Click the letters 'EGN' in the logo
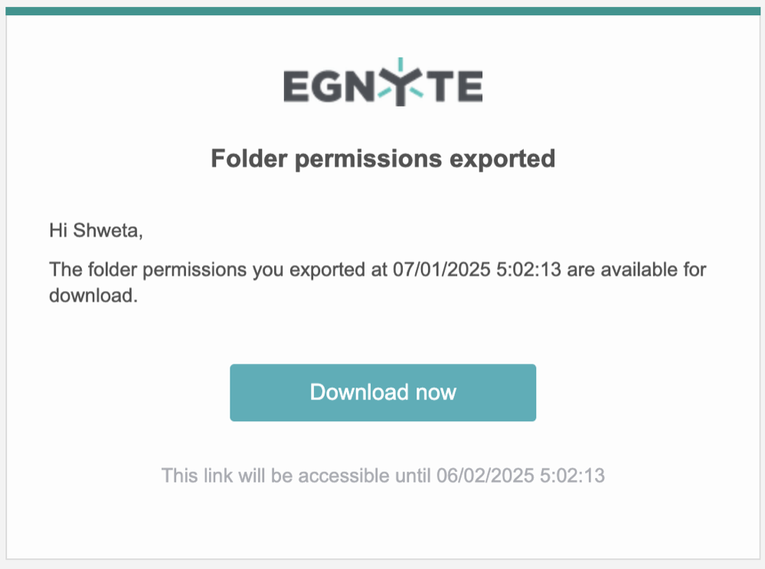 coord(329,87)
